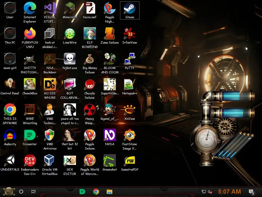Click the network tray icon
The width and height of the screenshot is (262, 197).
(x=204, y=192)
